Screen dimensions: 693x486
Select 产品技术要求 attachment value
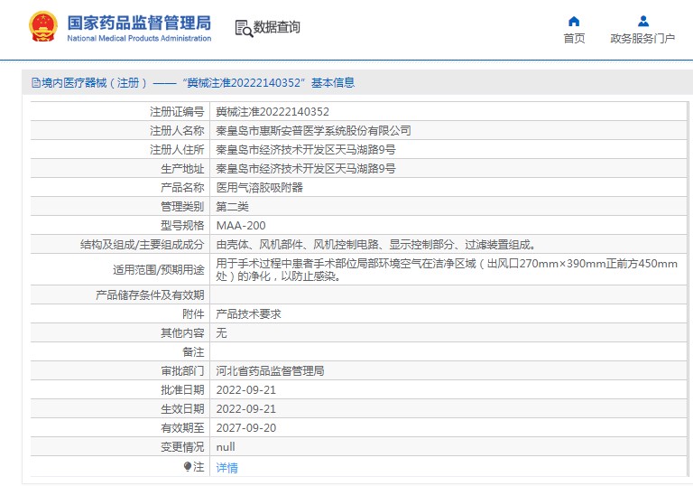coord(248,313)
